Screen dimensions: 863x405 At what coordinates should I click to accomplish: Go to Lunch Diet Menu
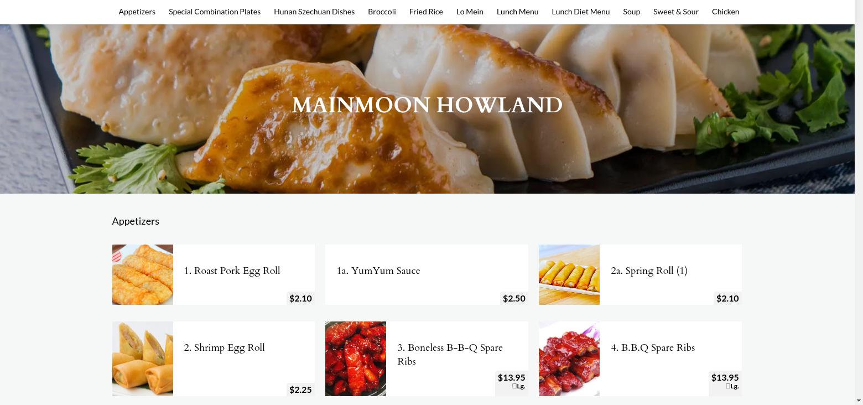pyautogui.click(x=581, y=12)
